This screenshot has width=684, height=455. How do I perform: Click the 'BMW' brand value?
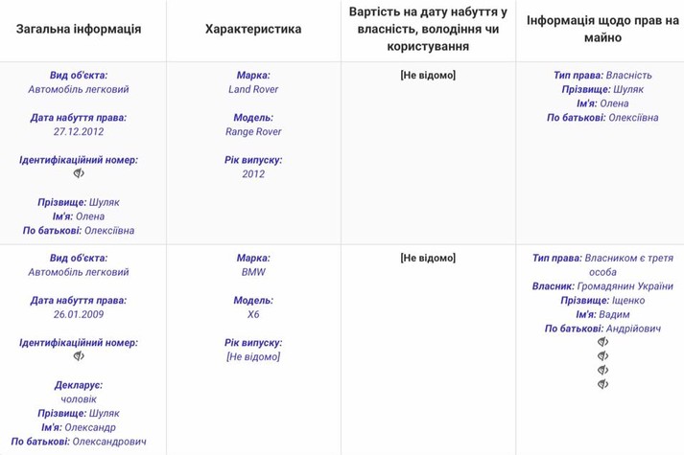253,272
